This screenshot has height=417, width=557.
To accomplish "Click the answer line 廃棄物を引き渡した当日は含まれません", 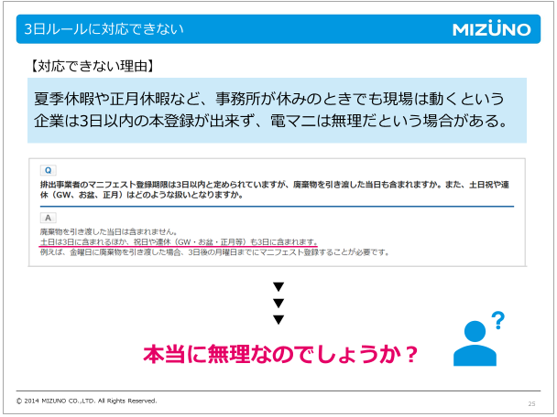I will click(108, 231).
